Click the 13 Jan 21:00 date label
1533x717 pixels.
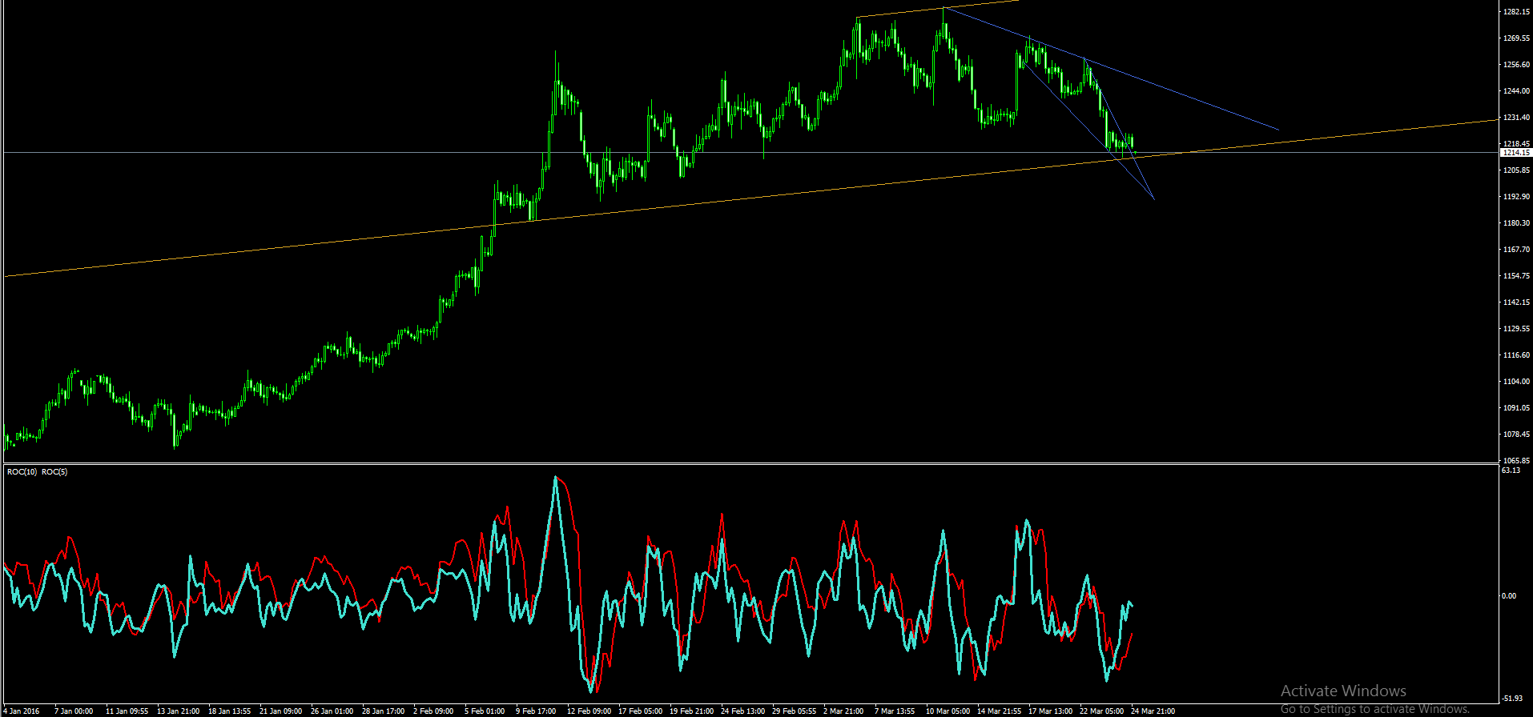coord(178,711)
